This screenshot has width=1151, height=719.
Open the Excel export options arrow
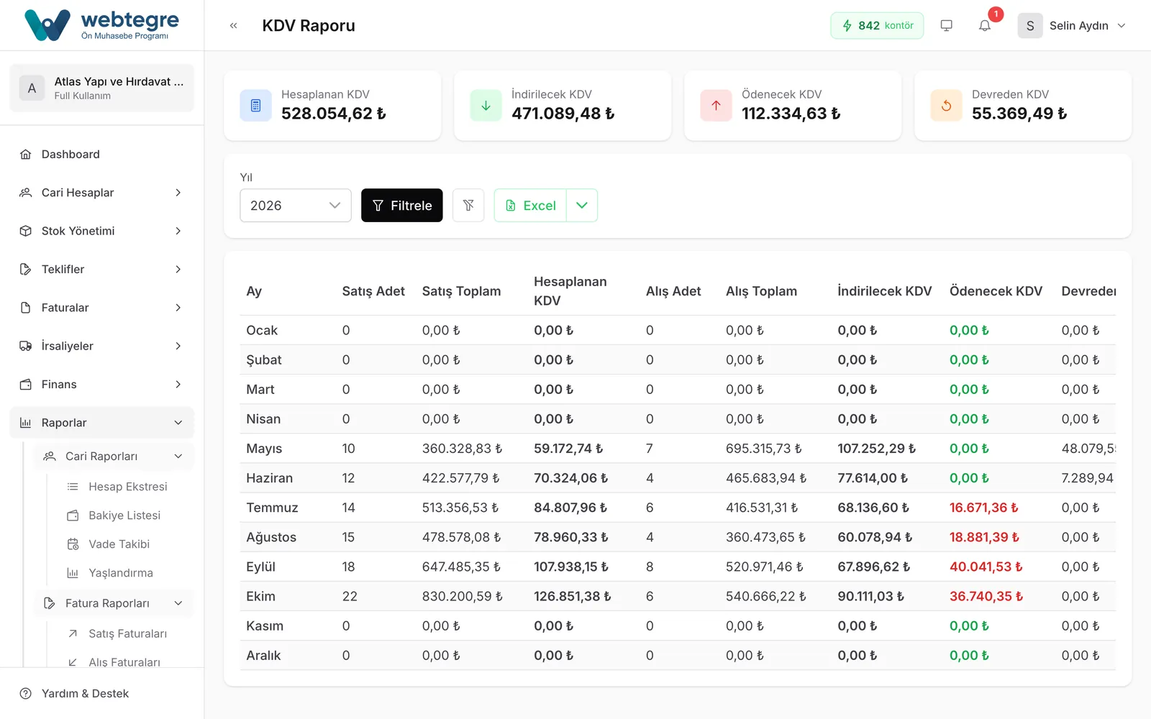click(x=582, y=206)
